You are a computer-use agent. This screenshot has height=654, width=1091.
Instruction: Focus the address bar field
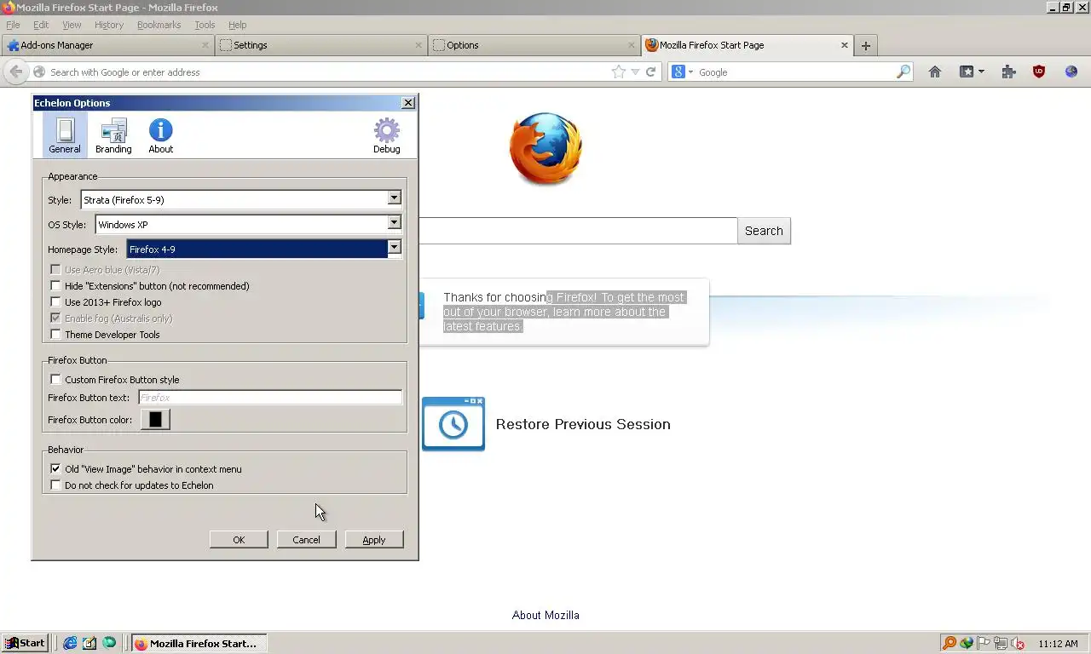[x=329, y=72]
